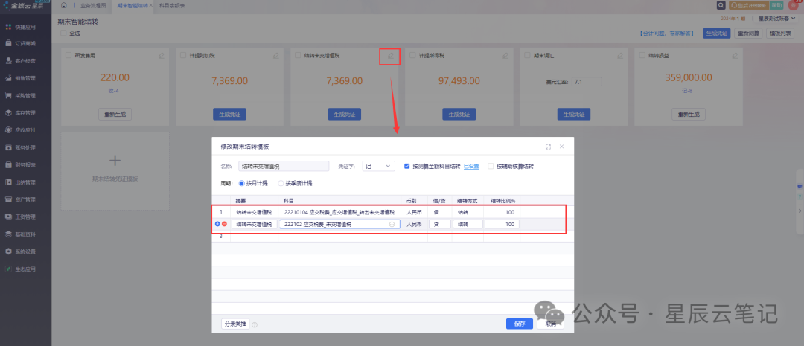This screenshot has height=346, width=804.
Task: Open 账务处理 icon in sidebar
Action: [9, 147]
